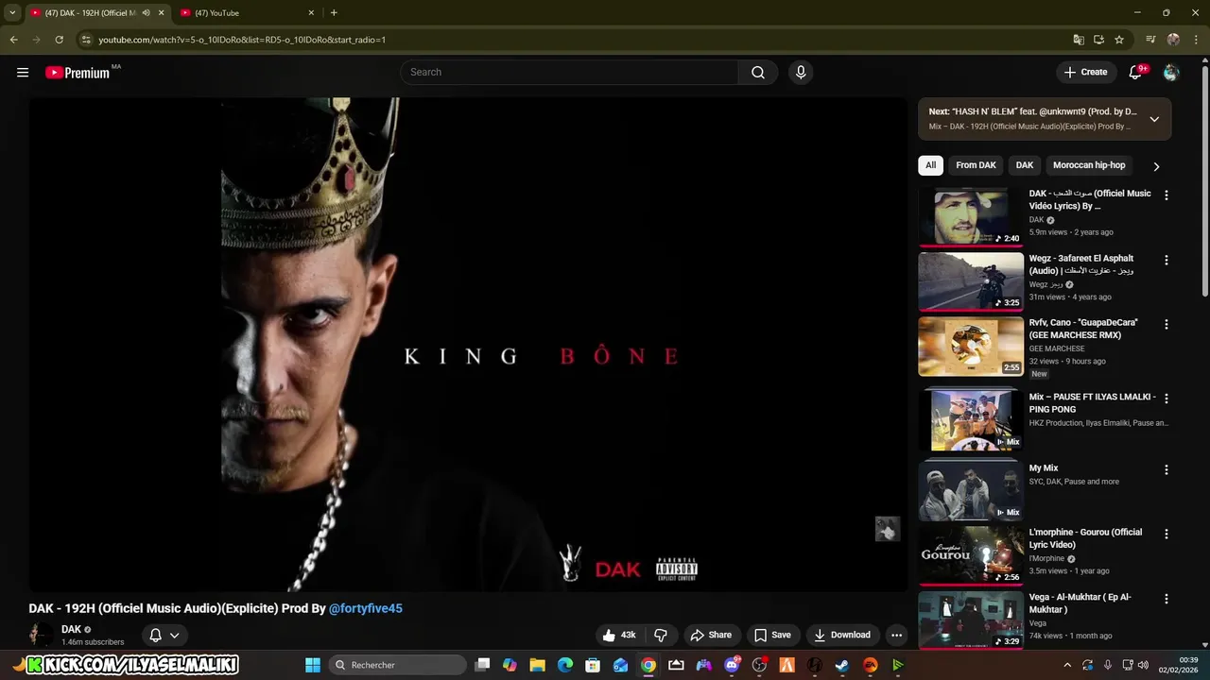Open the tab search dropdown arrow
1210x680 pixels.
click(x=12, y=13)
